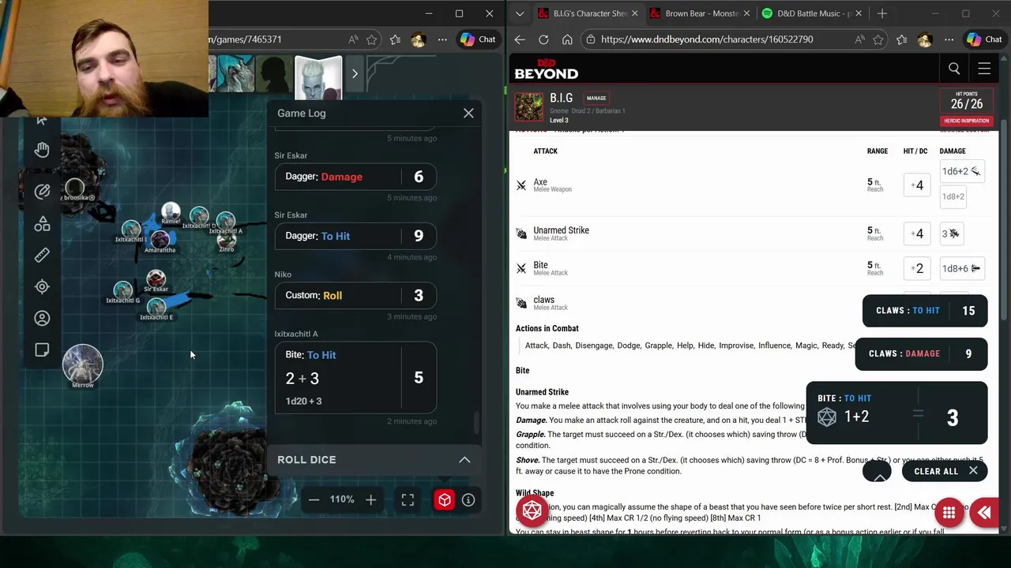Open the Dagger To Hit 9 log entry
Image resolution: width=1011 pixels, height=568 pixels.
[355, 236]
